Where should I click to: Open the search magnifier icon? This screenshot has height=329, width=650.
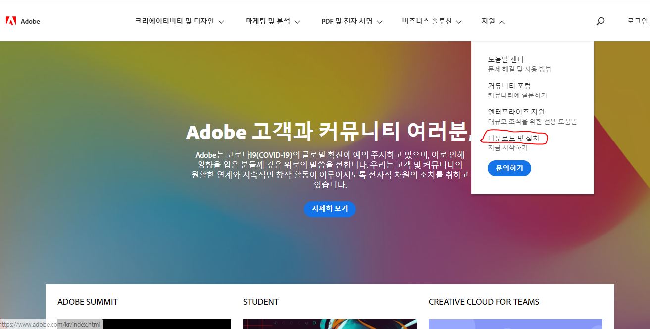[x=600, y=21]
